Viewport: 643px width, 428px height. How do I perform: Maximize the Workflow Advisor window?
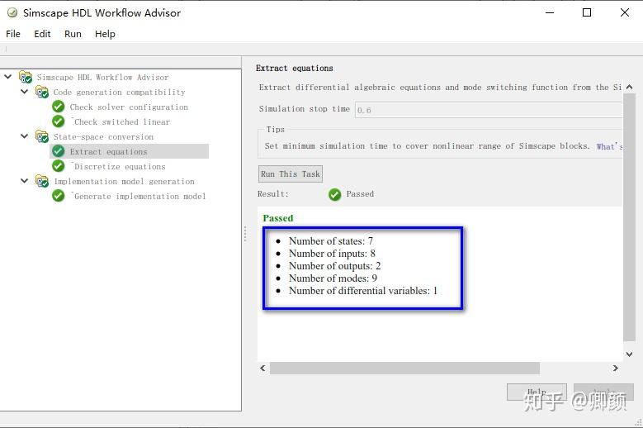[587, 12]
